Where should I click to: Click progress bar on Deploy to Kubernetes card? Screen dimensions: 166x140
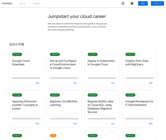coord(102,78)
